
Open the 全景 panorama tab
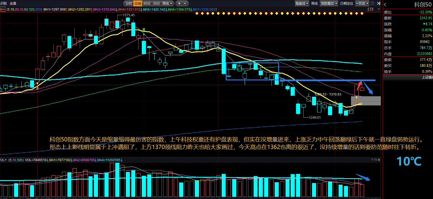[x=13, y=4]
